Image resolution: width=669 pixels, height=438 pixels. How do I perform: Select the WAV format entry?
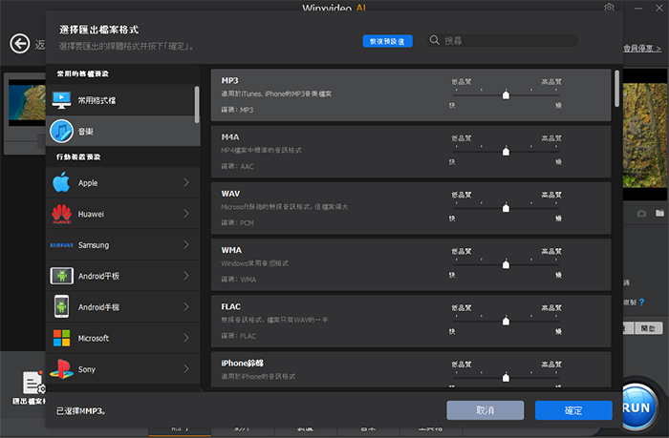(411, 208)
